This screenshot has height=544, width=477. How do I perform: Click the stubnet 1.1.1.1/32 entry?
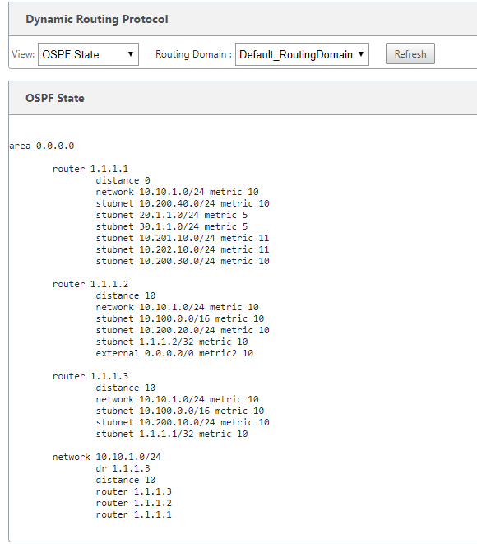coord(172,434)
